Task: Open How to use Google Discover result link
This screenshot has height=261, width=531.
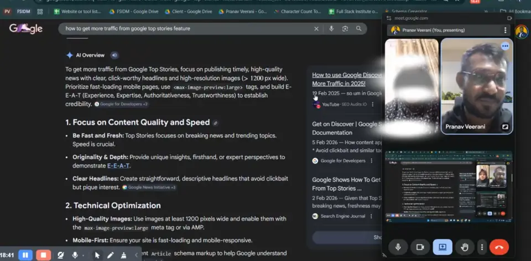Action: pos(347,79)
